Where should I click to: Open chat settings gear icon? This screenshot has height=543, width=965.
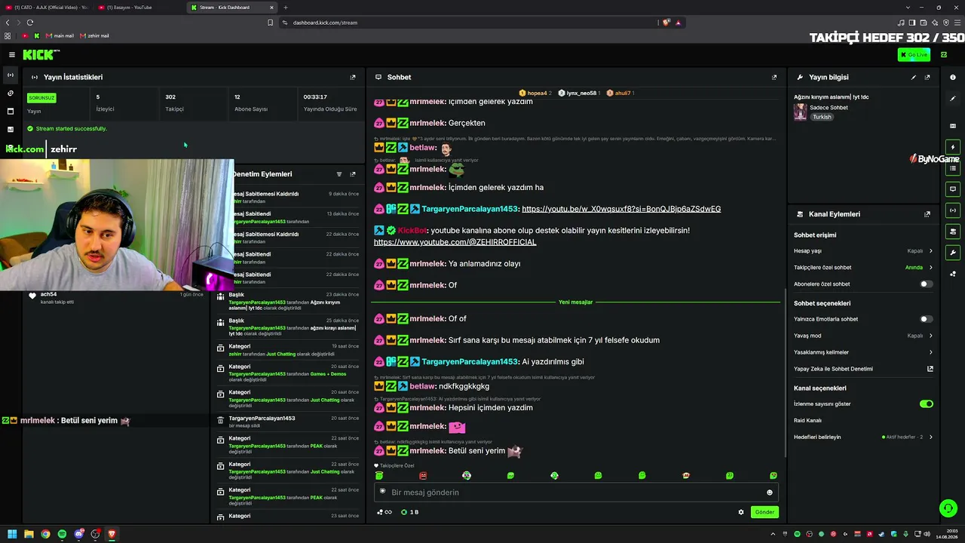pos(741,512)
